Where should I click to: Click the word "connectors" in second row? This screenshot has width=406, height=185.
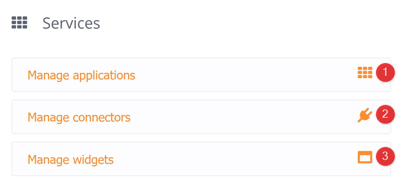(102, 118)
